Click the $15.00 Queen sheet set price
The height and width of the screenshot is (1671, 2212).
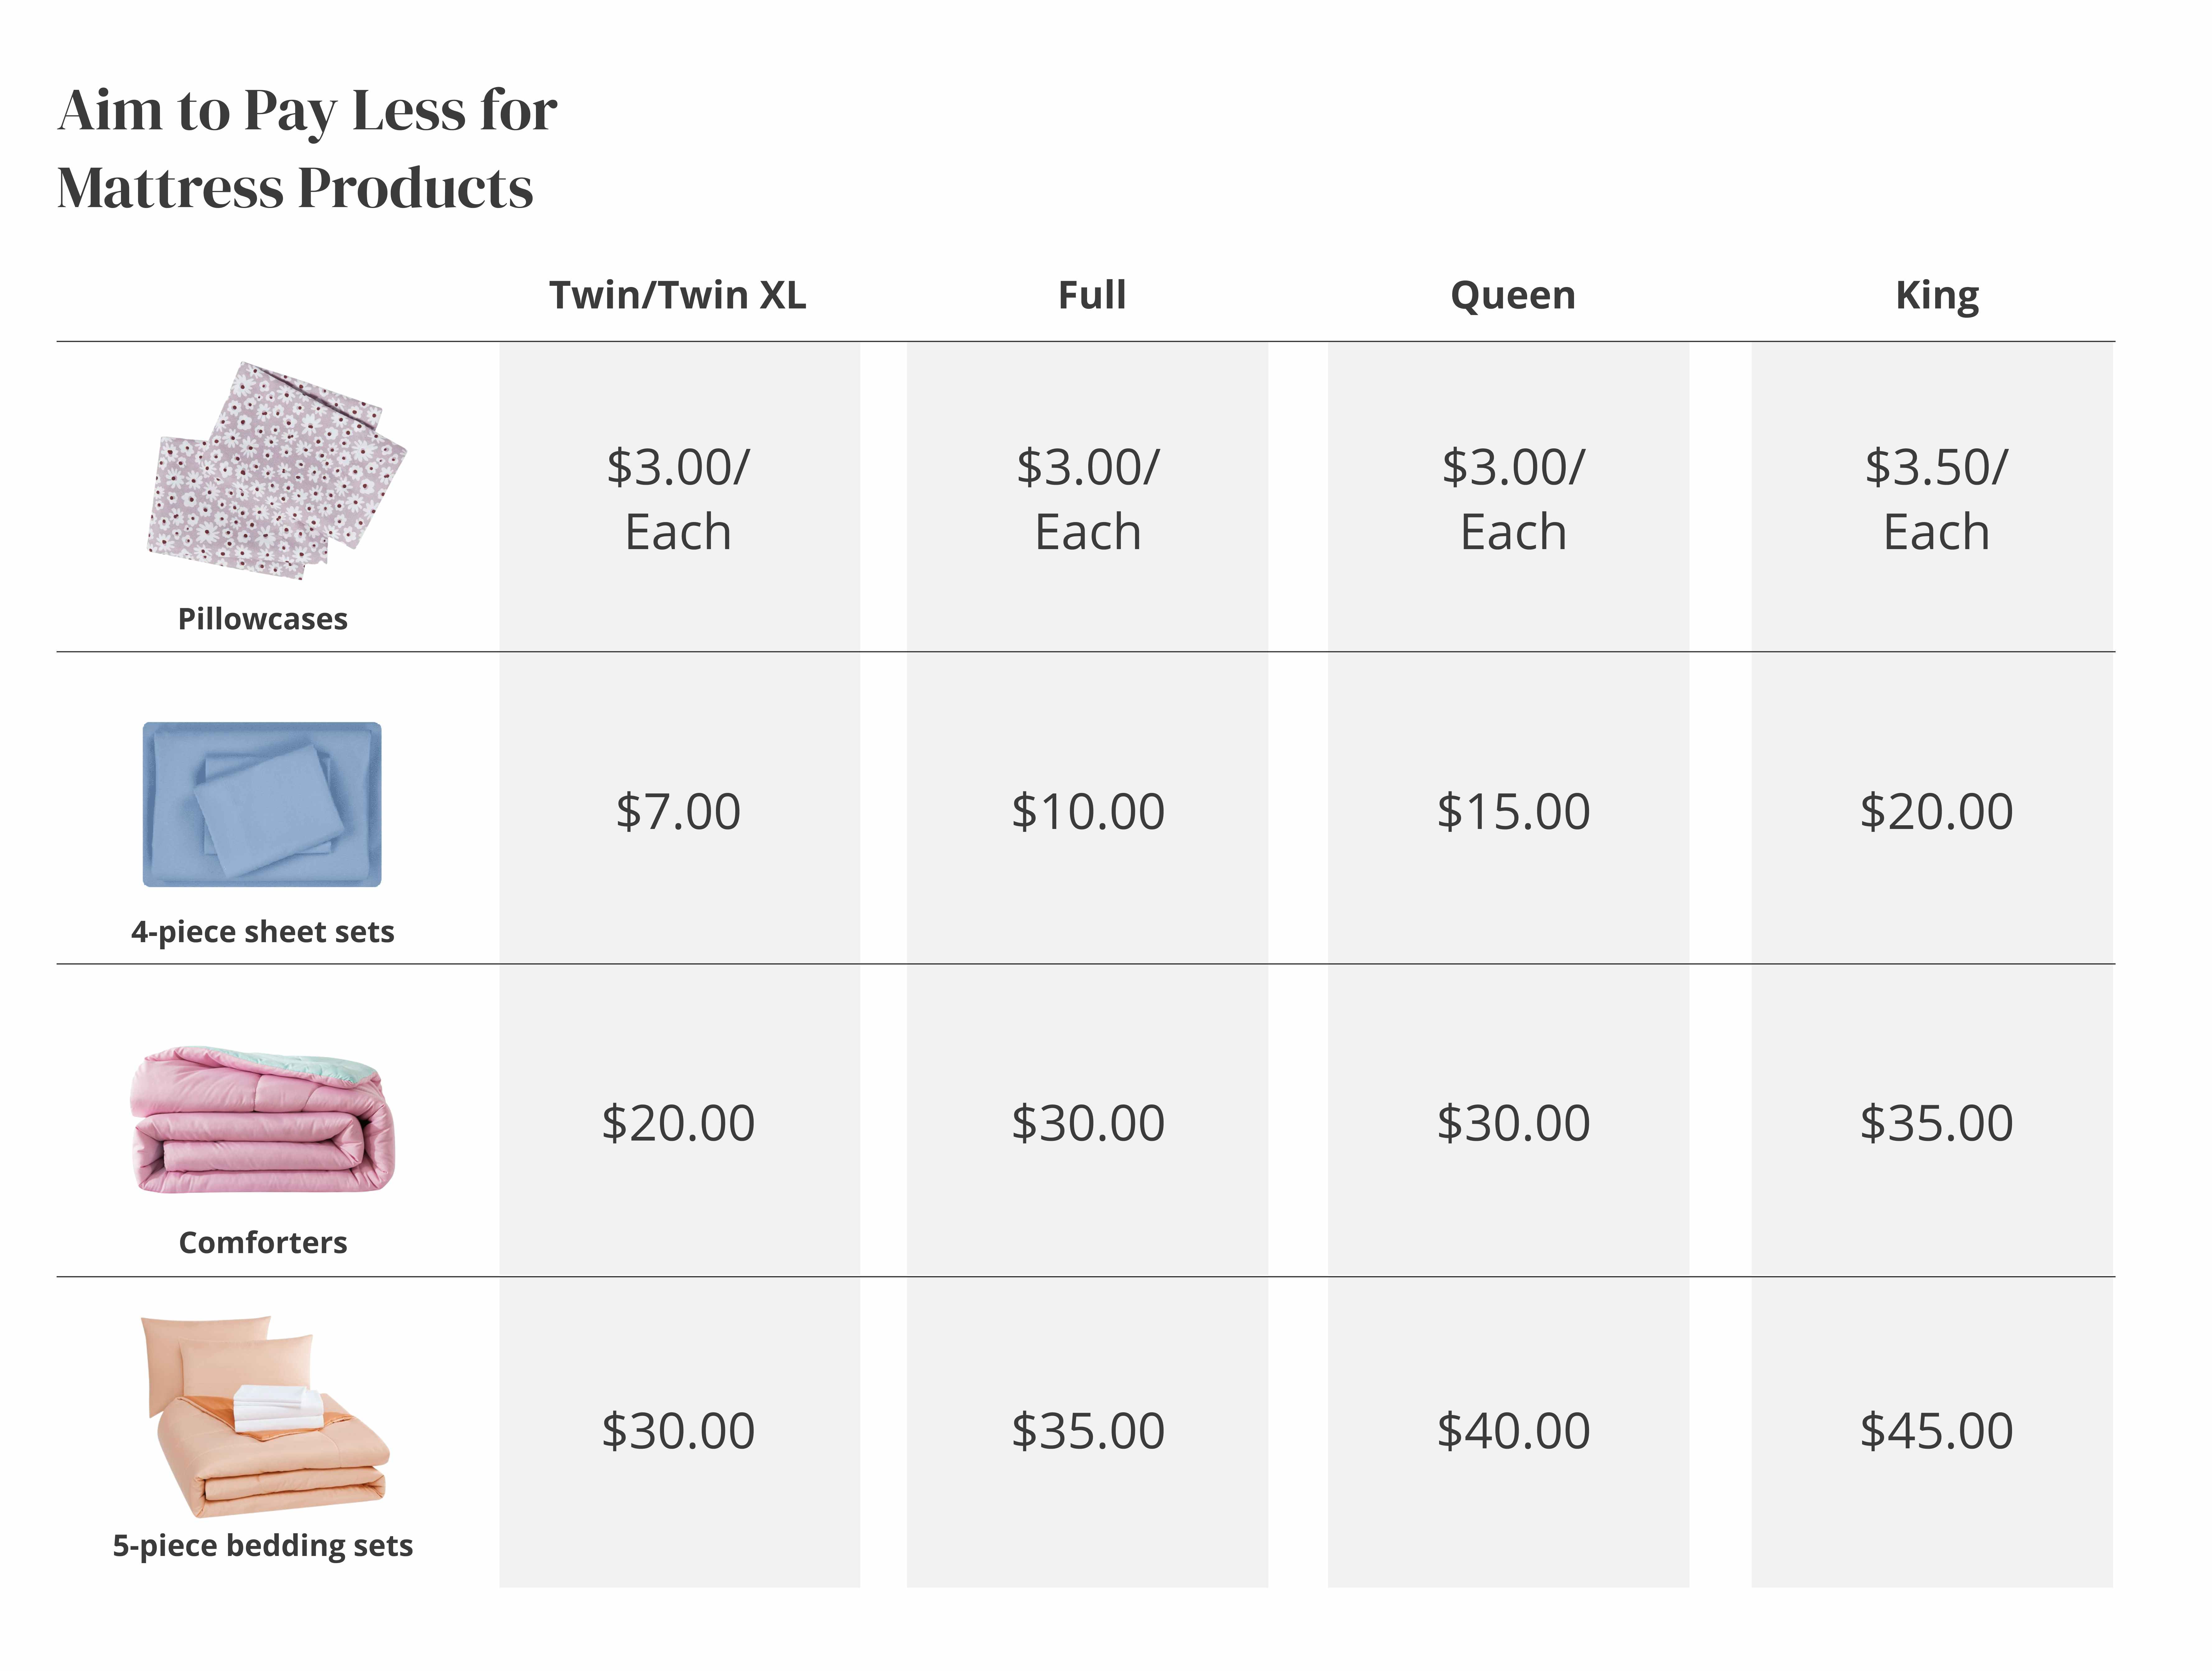click(x=1513, y=811)
